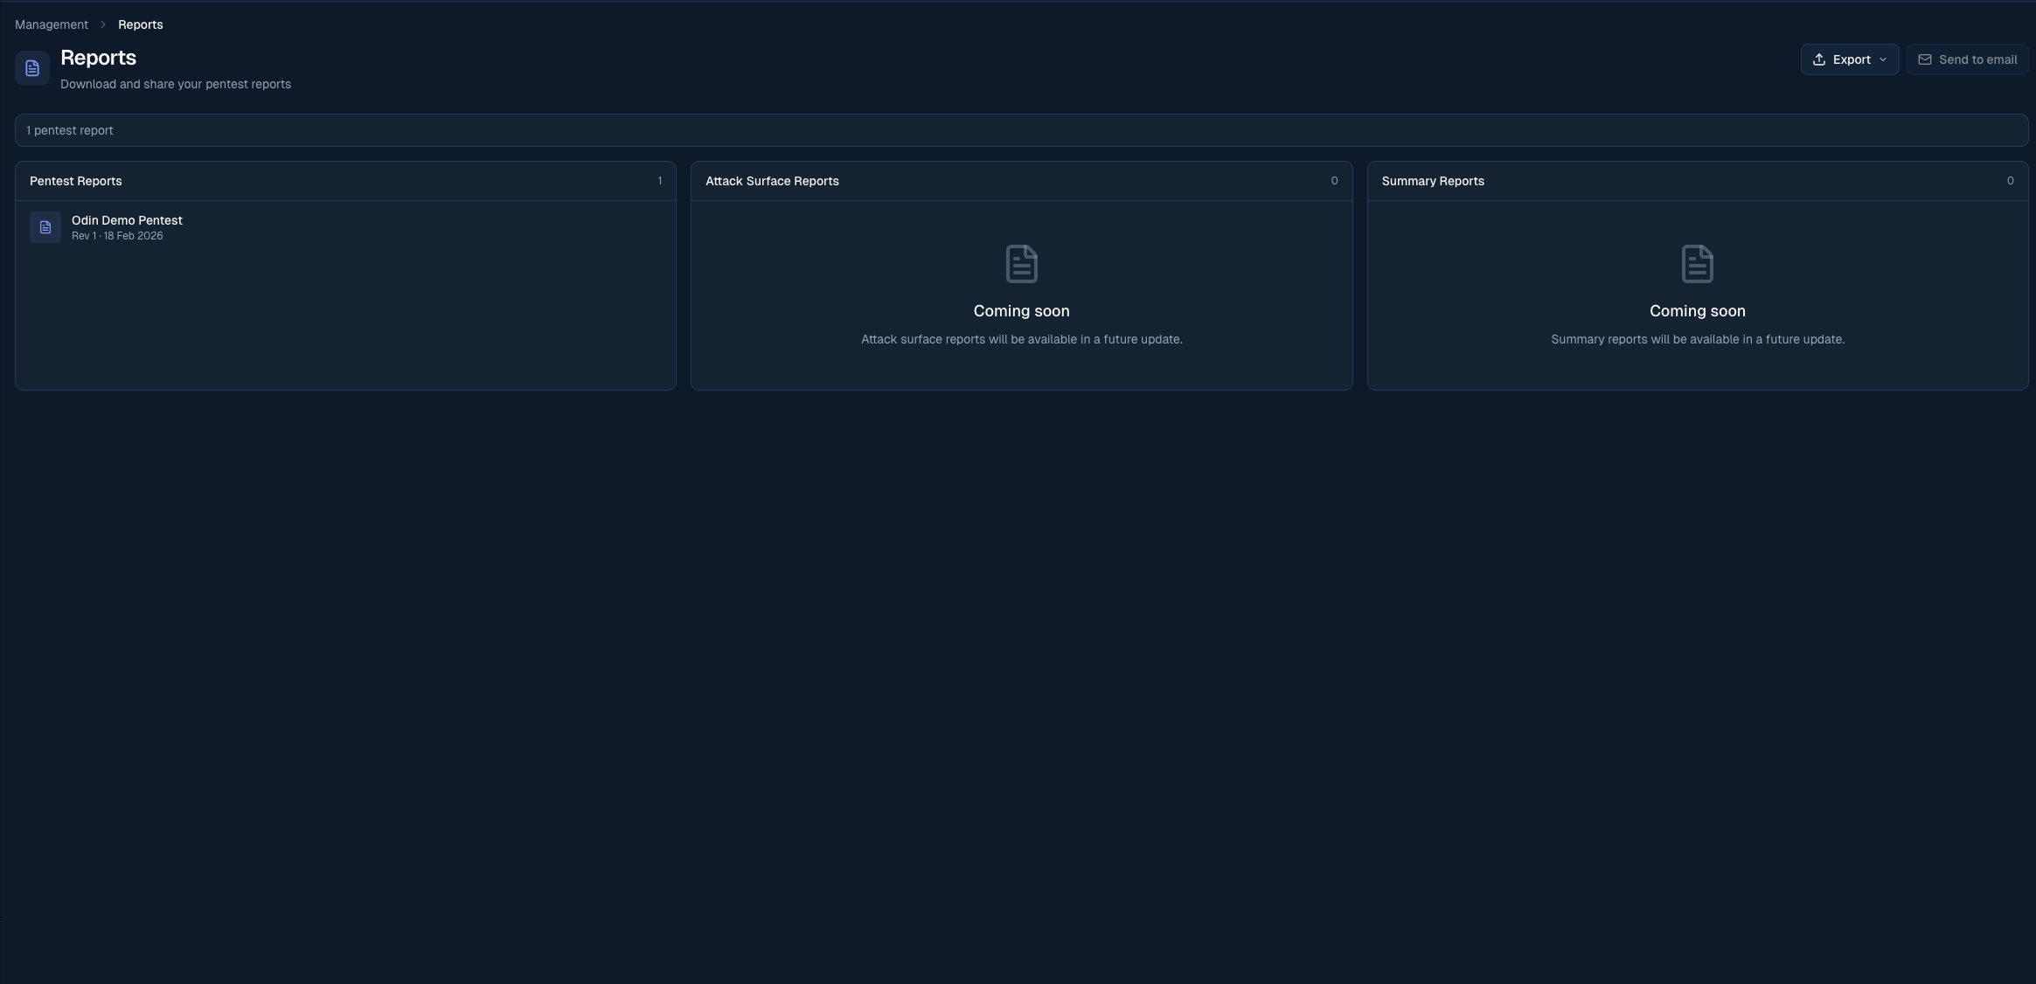Click the Summary Reports panel title
This screenshot has width=2036, height=984.
pyautogui.click(x=1431, y=181)
